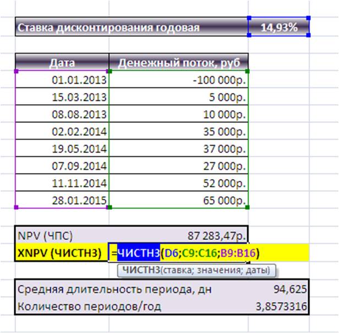Select the 'Денежный поток, руб' column header

tap(179, 62)
